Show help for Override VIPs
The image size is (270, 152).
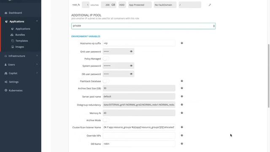click(x=182, y=136)
